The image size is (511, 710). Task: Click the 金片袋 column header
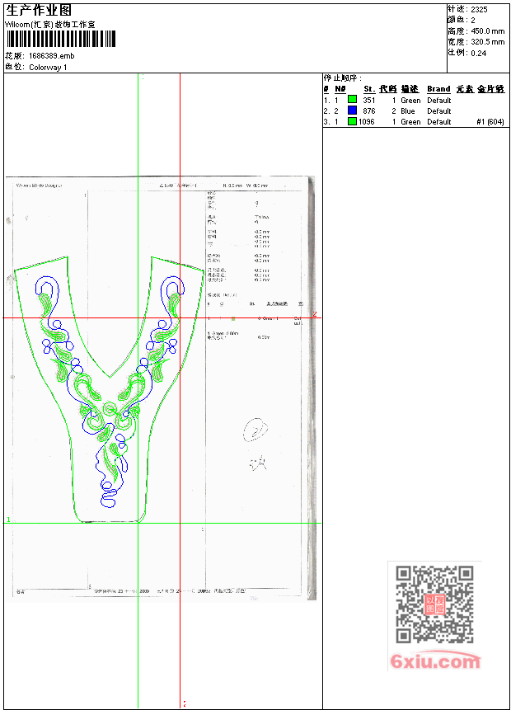[491, 89]
